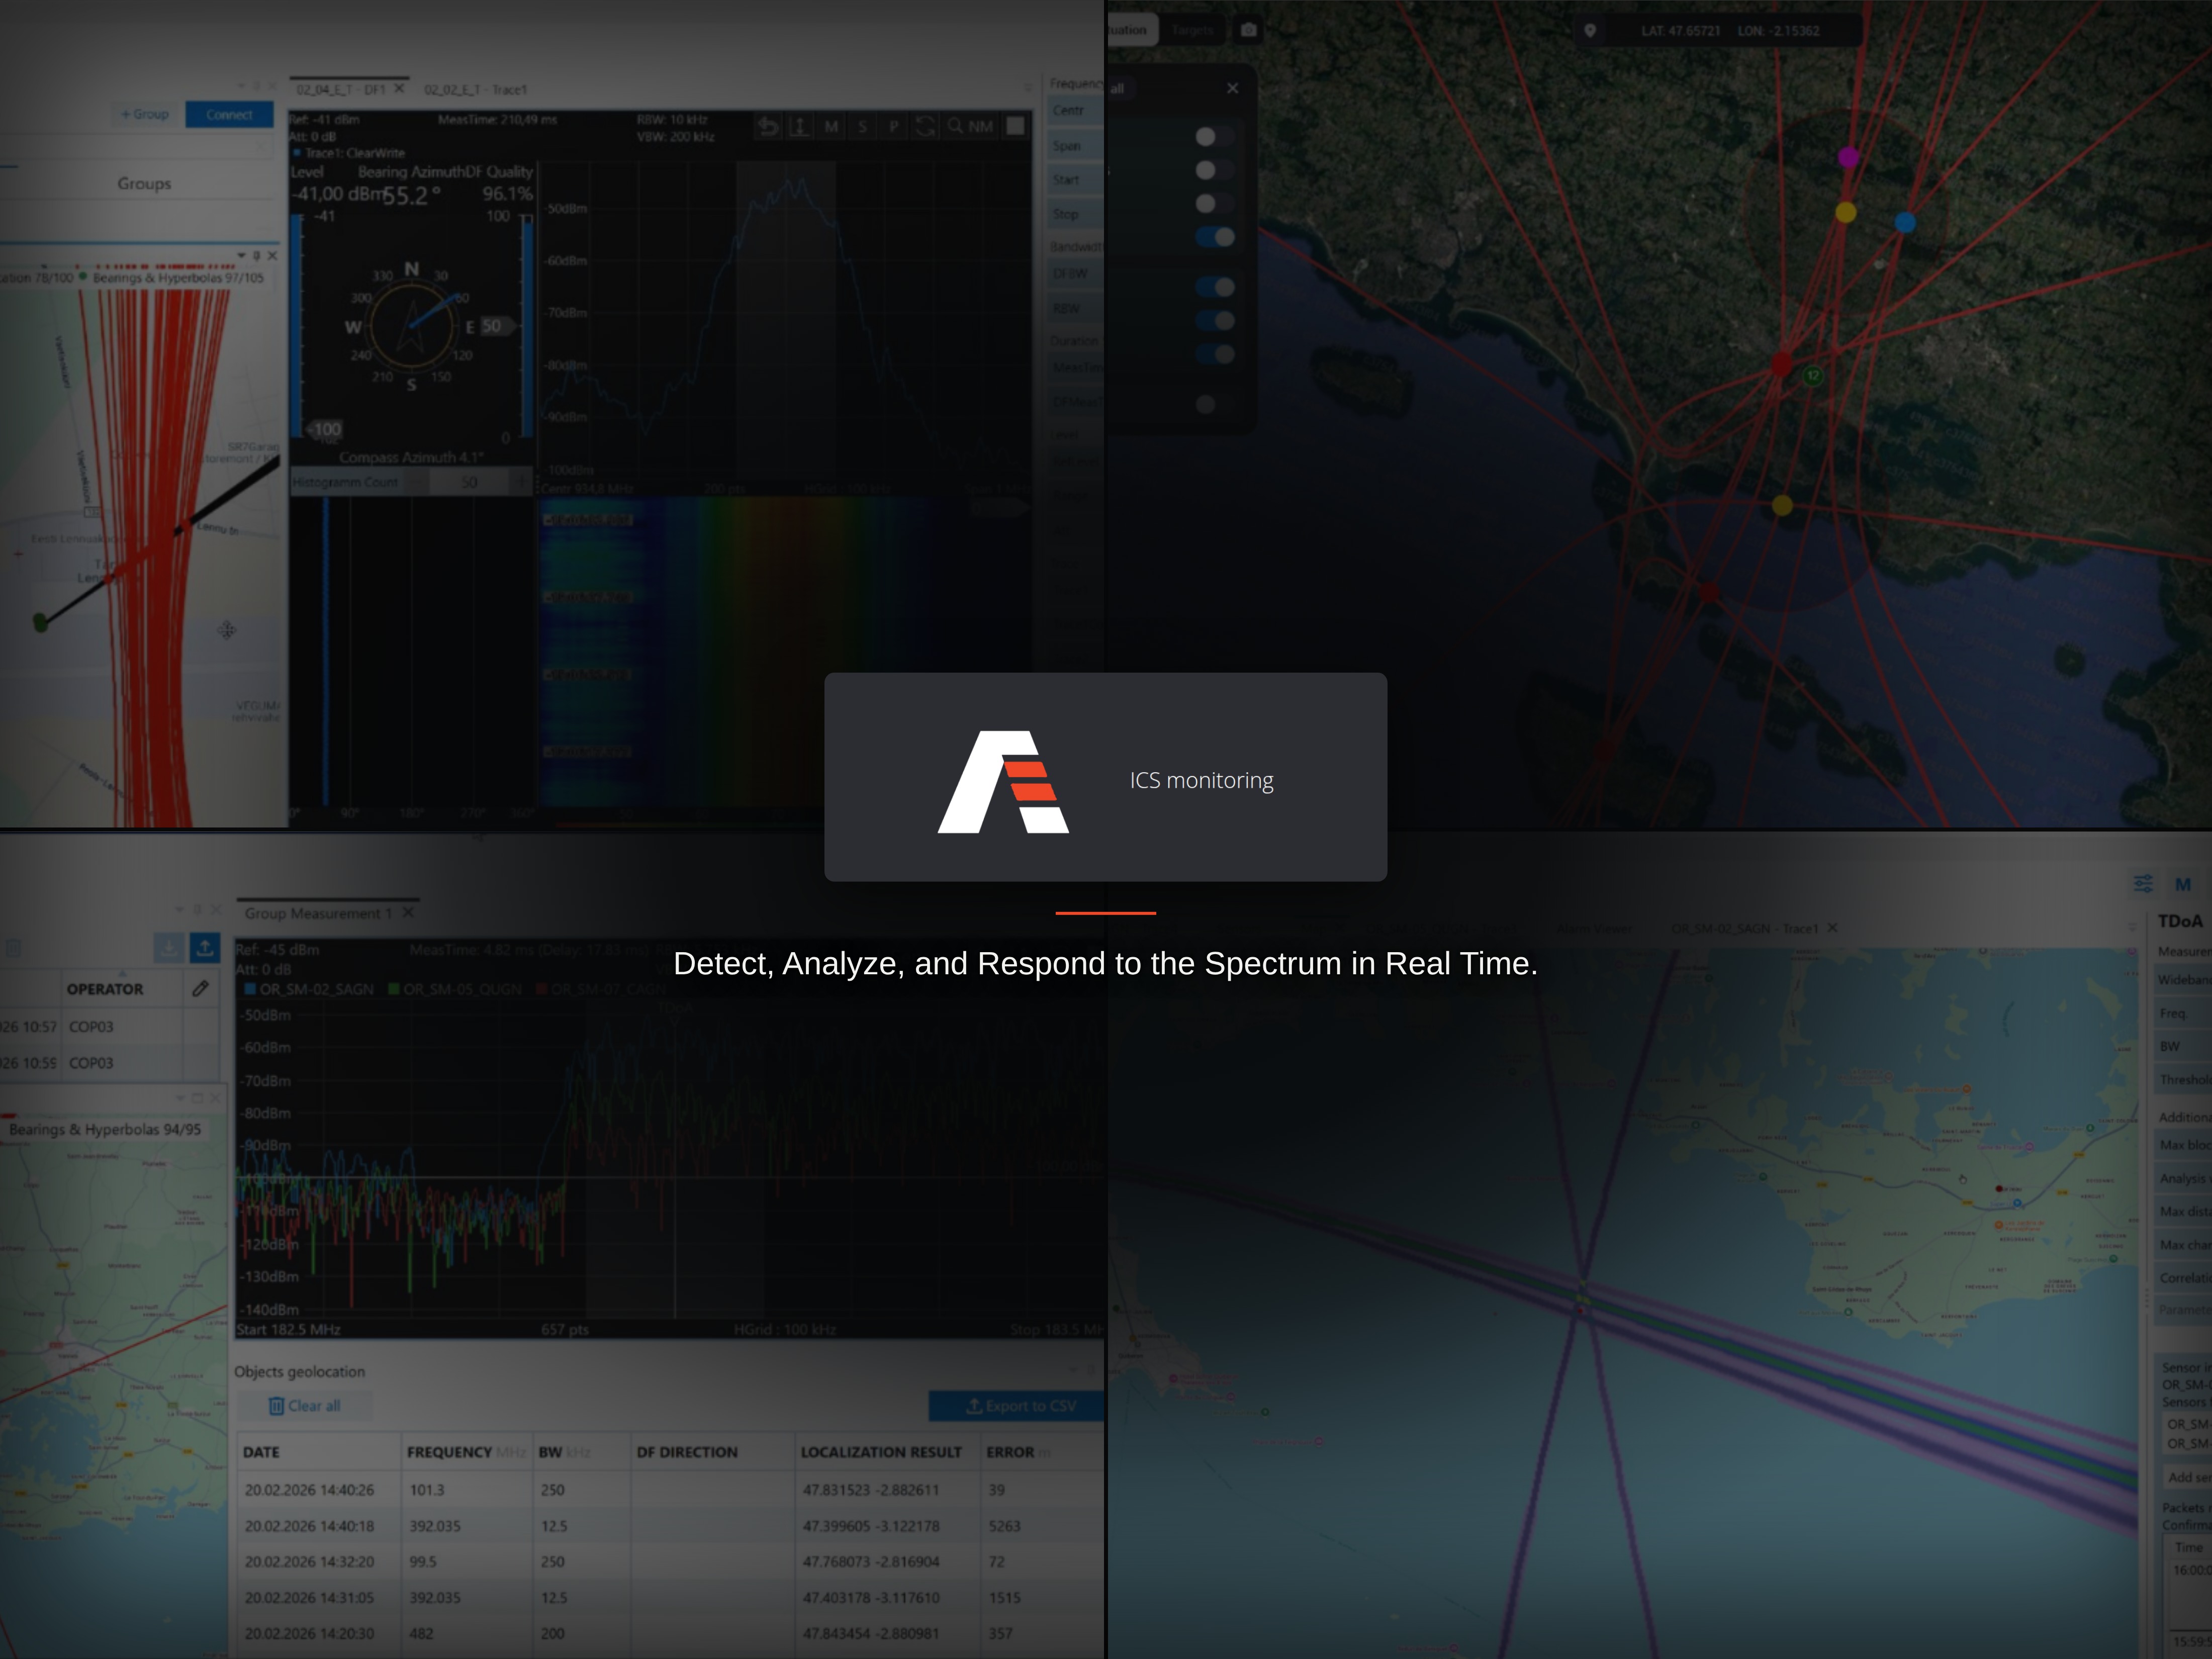
Task: Turn off the seventh switch in the layers panel
Action: click(x=1215, y=354)
